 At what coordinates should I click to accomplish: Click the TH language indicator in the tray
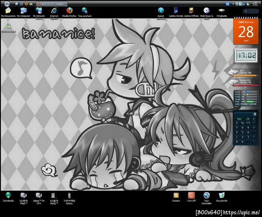point(228,4)
